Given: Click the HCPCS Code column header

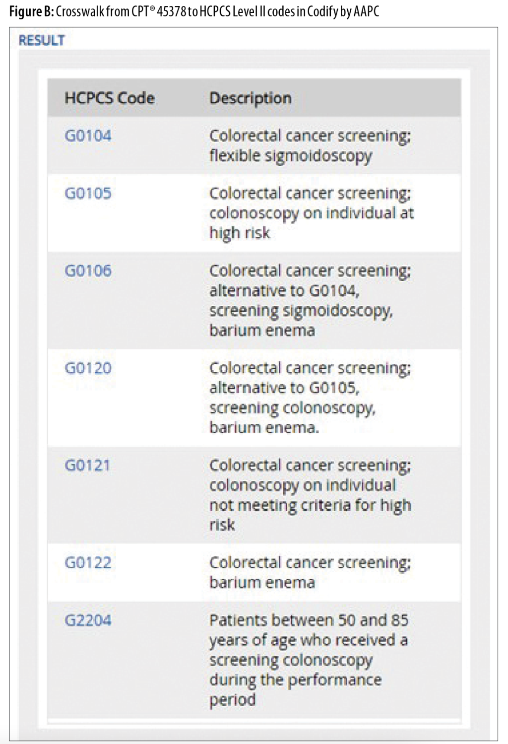Looking at the screenshot, I should click(110, 98).
